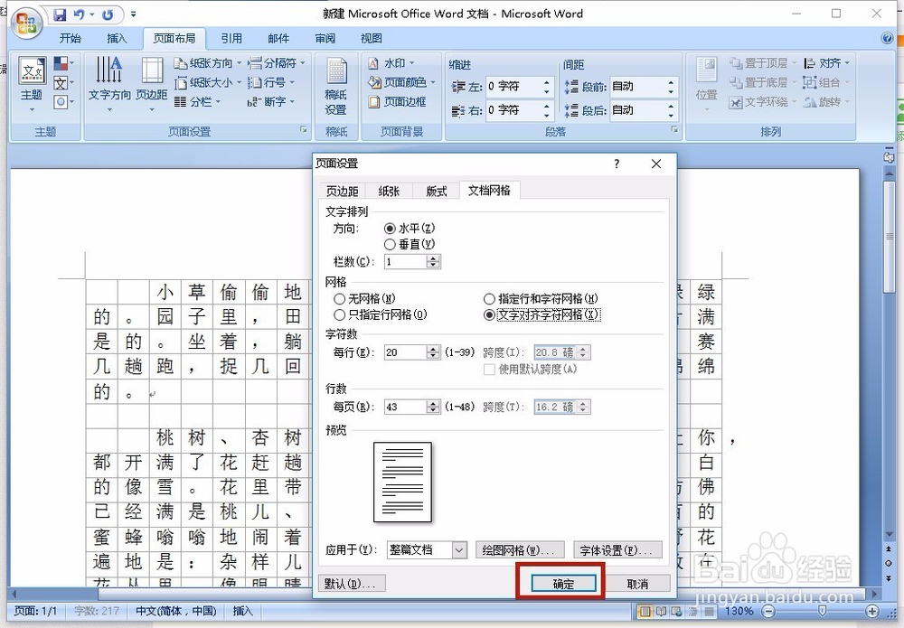Open the References (引用) ribbon tab
Image resolution: width=904 pixels, height=628 pixels.
point(231,38)
